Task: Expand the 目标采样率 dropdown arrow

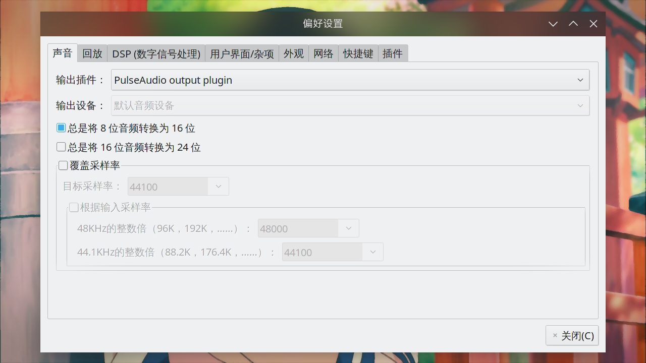Action: [x=219, y=187]
